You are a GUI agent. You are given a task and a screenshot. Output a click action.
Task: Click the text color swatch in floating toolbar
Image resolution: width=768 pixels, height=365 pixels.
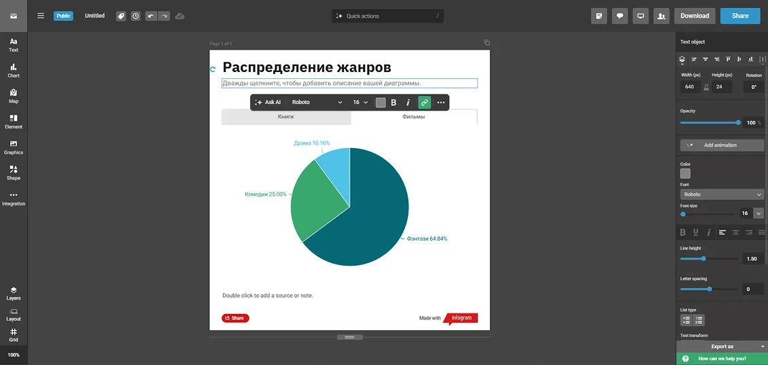(381, 103)
